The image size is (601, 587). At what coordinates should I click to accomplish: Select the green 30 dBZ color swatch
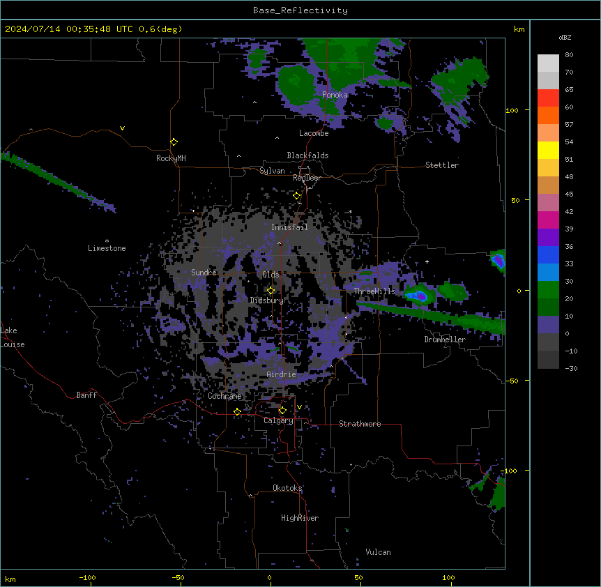click(548, 290)
